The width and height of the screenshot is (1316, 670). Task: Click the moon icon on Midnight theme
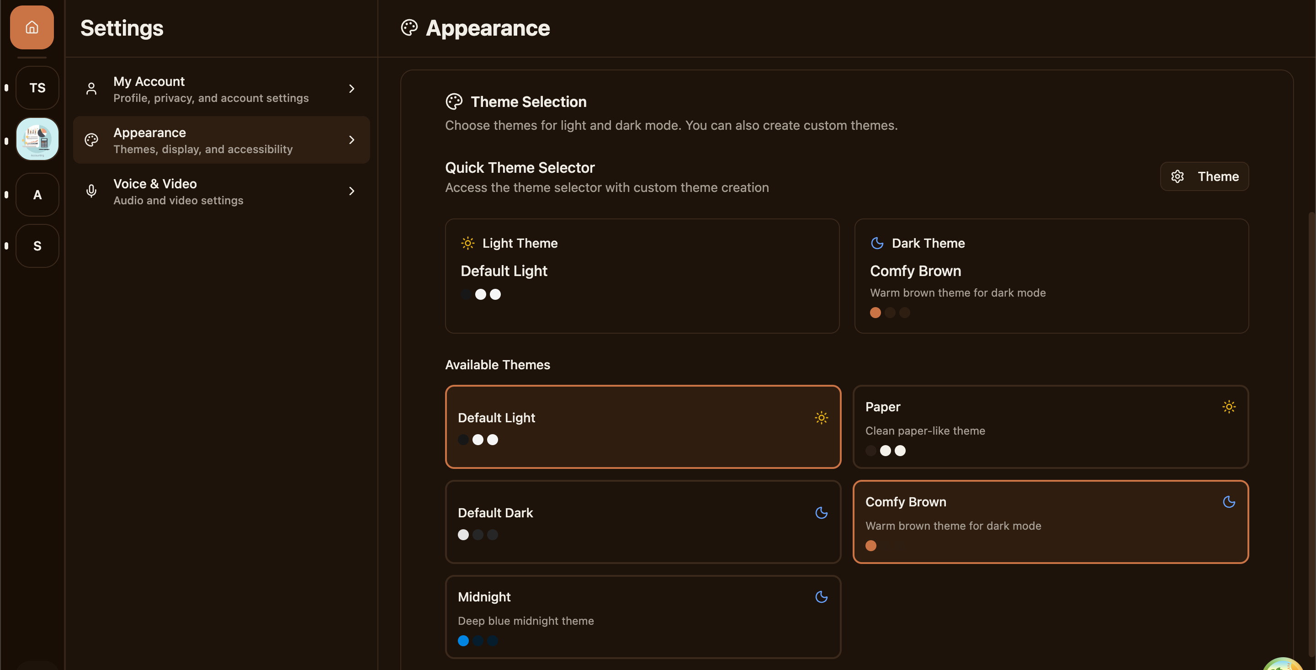[x=821, y=597]
